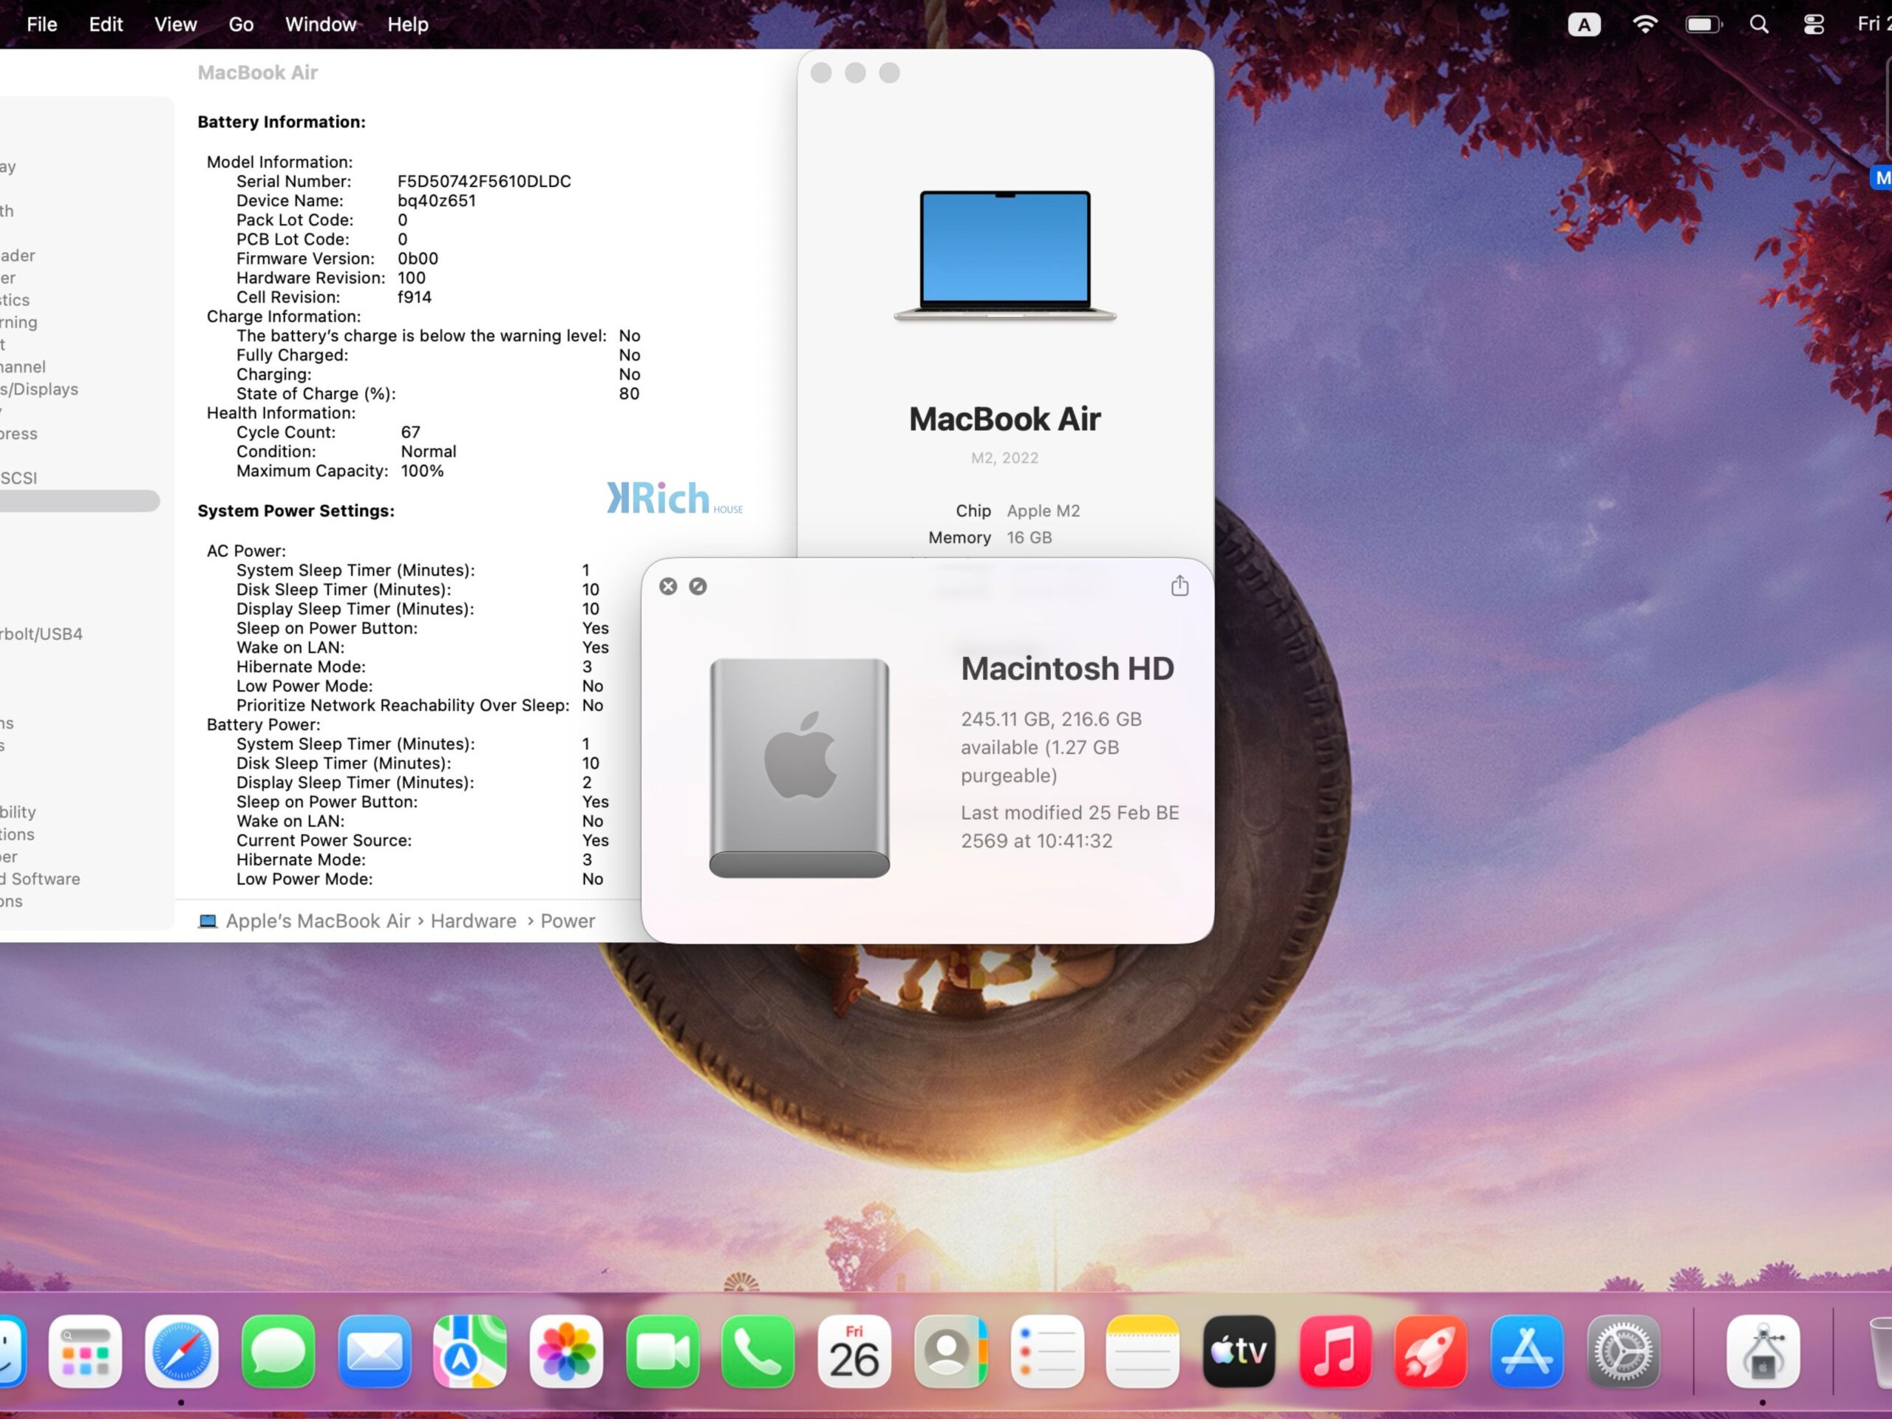Open the Music app in Dock

(x=1335, y=1352)
